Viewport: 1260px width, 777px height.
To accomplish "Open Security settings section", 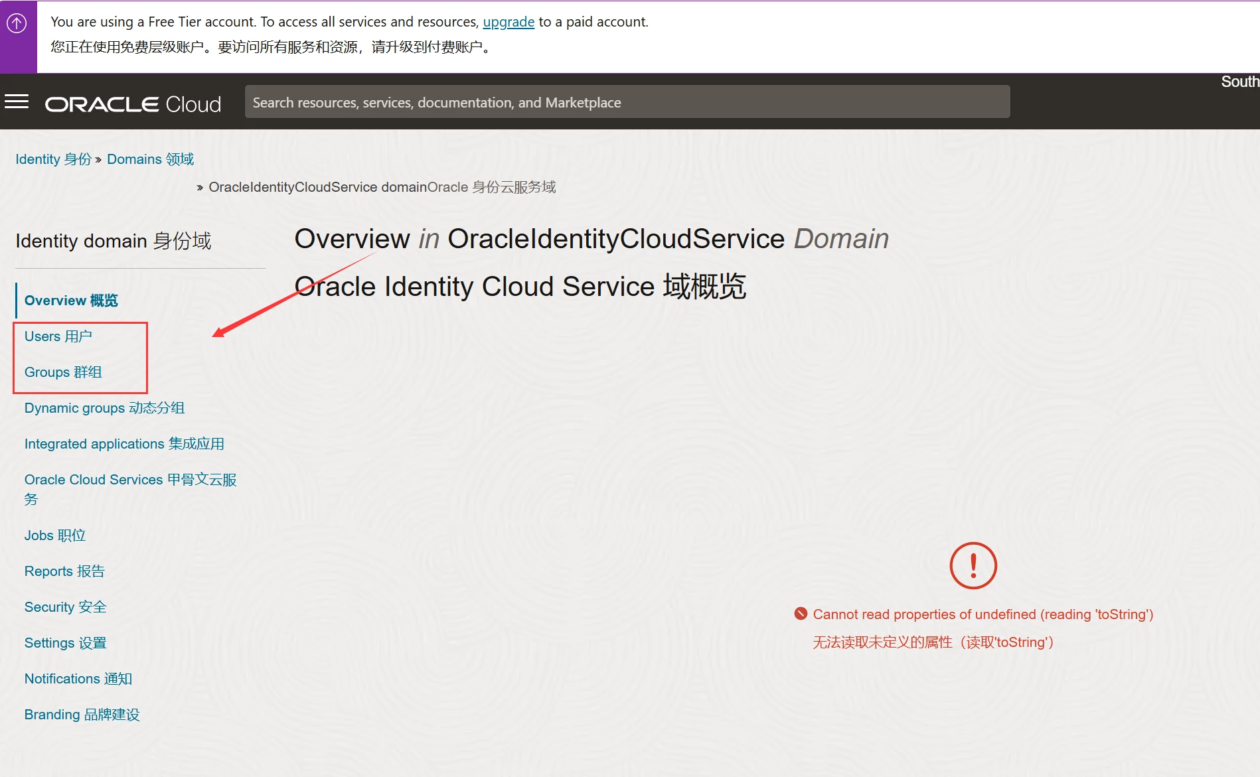I will (x=65, y=607).
